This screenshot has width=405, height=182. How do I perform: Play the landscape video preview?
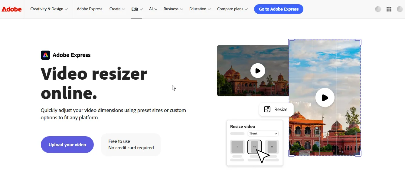tap(258, 71)
